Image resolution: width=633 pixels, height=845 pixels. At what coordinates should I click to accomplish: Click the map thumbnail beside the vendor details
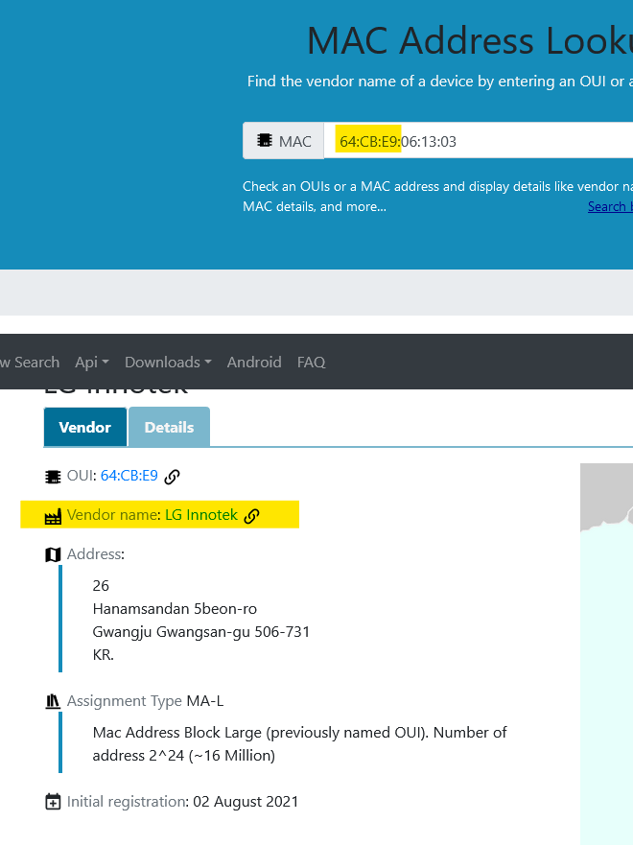pyautogui.click(x=606, y=654)
